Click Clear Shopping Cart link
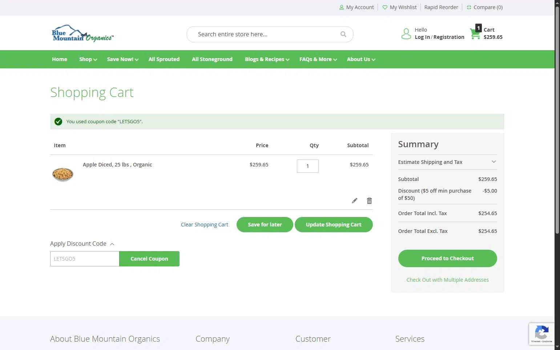 click(205, 225)
